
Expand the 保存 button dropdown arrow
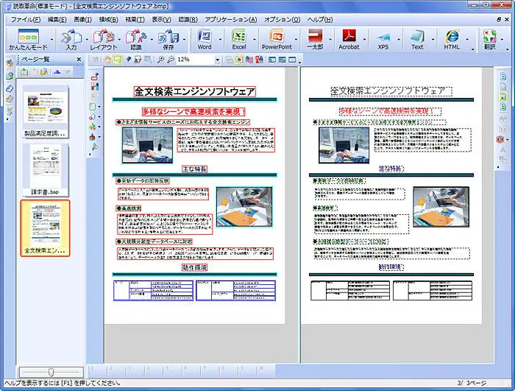point(184,38)
